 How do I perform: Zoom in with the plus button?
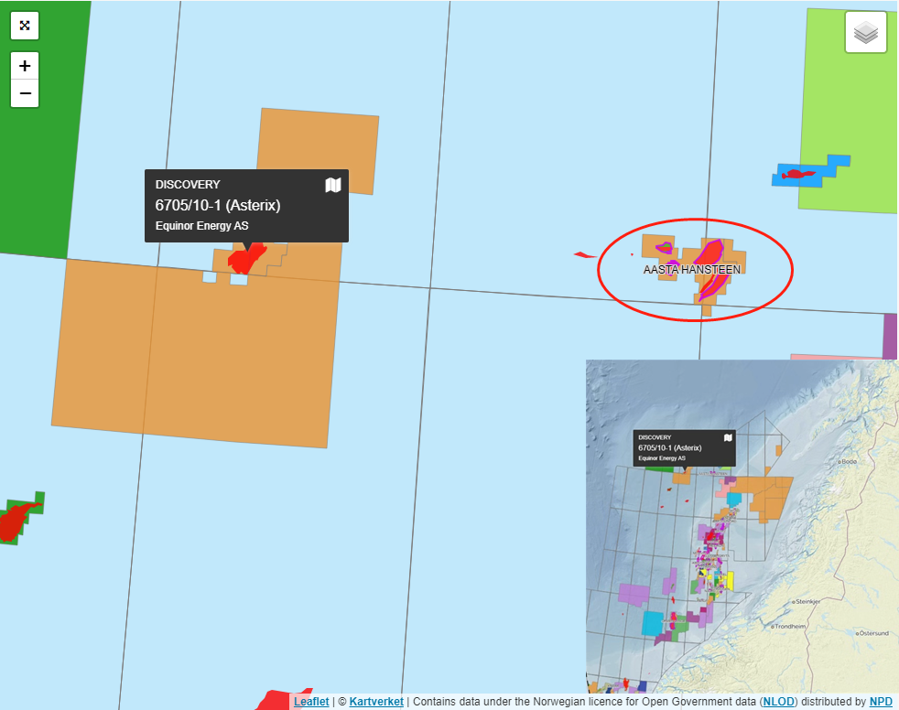click(25, 66)
